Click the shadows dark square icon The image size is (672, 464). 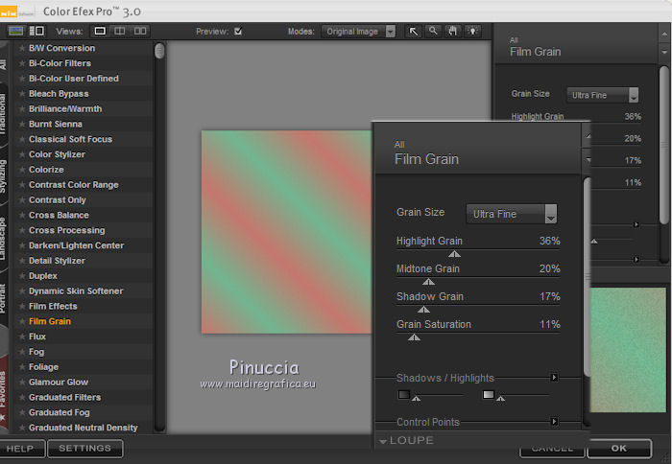(x=404, y=394)
